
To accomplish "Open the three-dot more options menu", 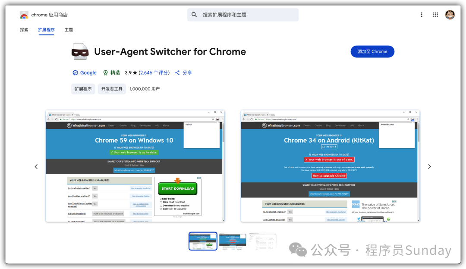I will tap(422, 15).
